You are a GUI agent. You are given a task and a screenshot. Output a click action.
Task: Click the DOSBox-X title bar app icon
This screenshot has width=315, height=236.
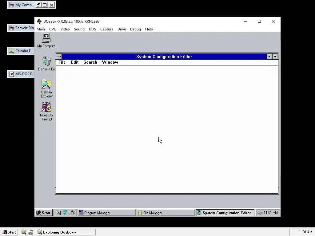[39, 21]
